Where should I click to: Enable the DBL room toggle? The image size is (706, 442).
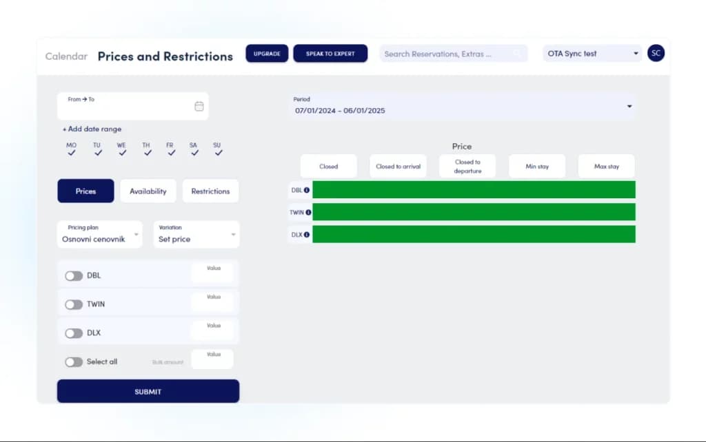tap(73, 275)
